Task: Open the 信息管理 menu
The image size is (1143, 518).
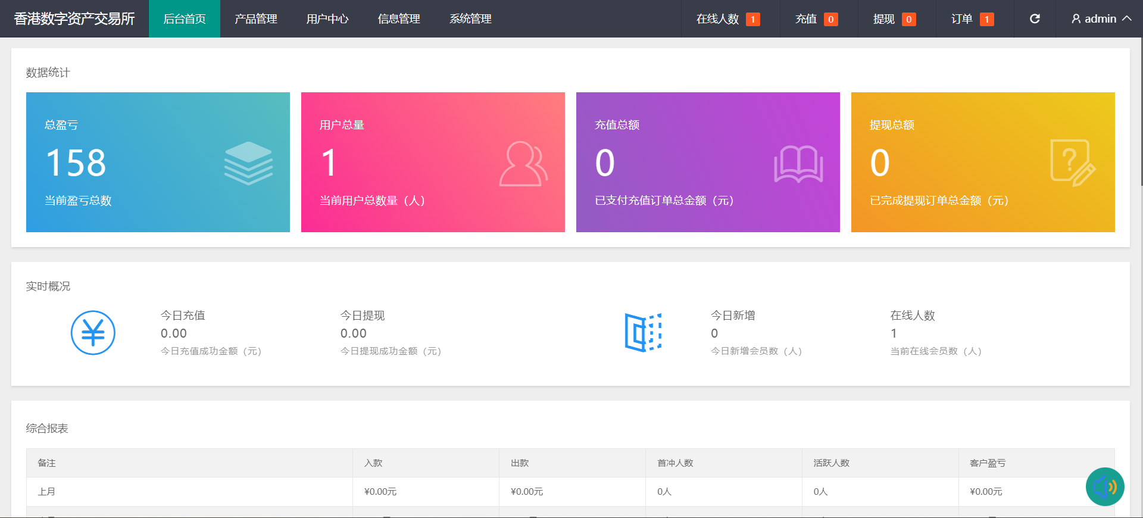Action: coord(399,19)
